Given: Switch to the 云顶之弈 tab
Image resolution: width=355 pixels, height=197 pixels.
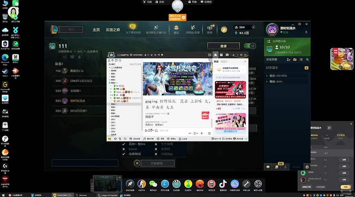Looking at the screenshot, I should (113, 30).
